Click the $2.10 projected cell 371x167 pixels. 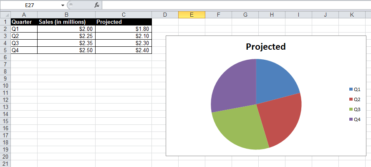pyautogui.click(x=124, y=36)
